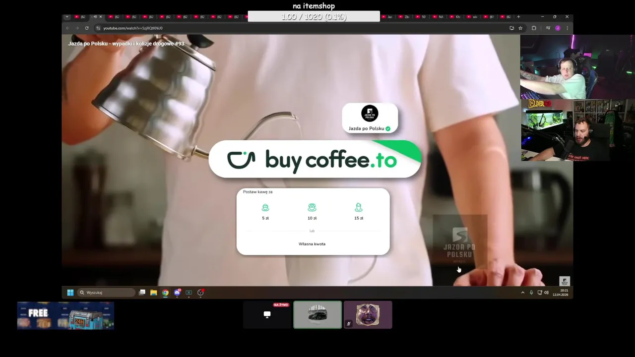Open the round dark app with red badge
The height and width of the screenshot is (357, 635).
click(x=200, y=293)
